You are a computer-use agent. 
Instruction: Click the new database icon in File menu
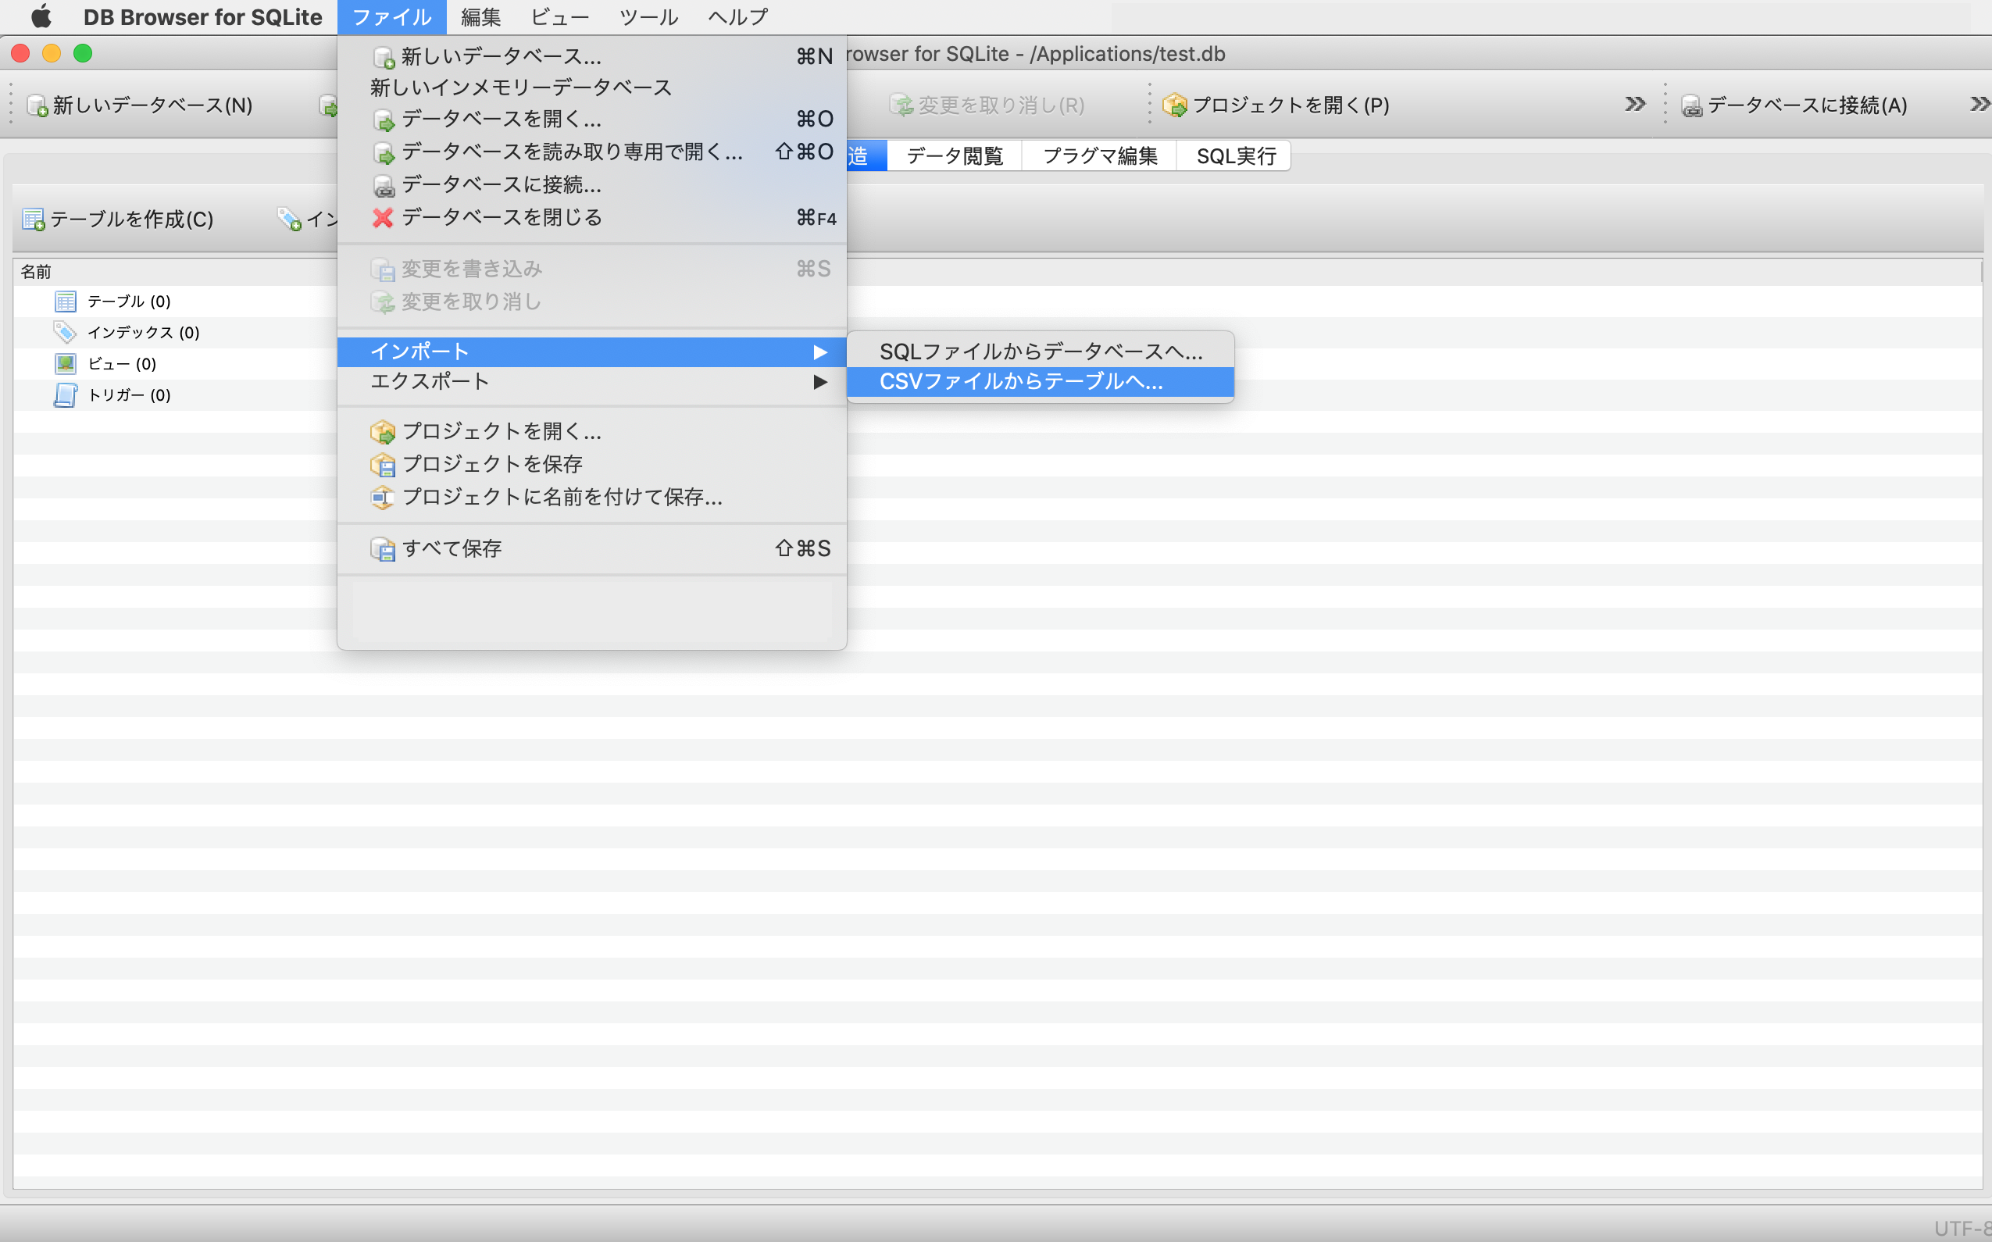[383, 58]
